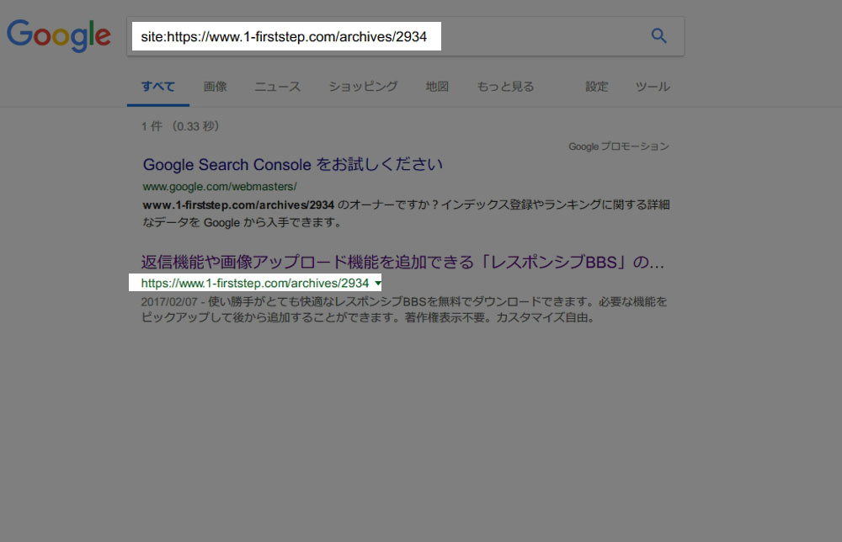
Task: Click the Google プロモーション label
Action: pyautogui.click(x=619, y=146)
